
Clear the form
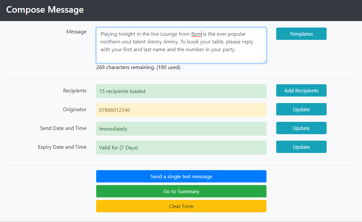(x=181, y=206)
